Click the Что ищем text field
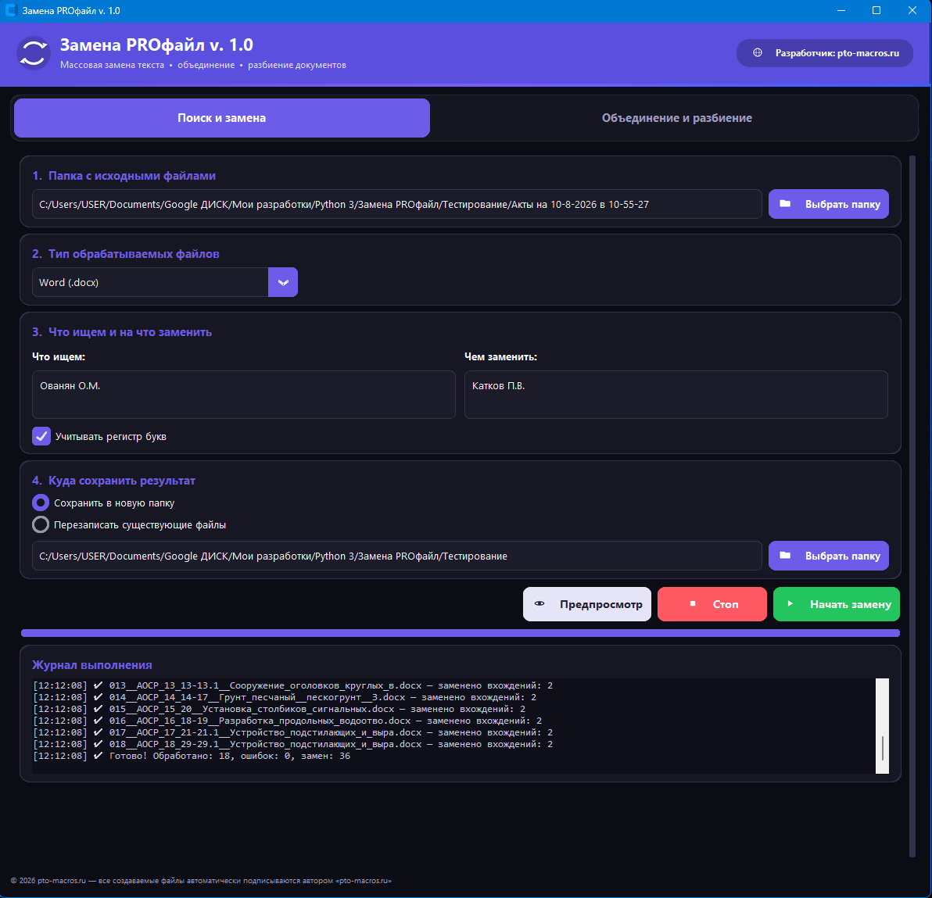The image size is (932, 898). (x=244, y=395)
